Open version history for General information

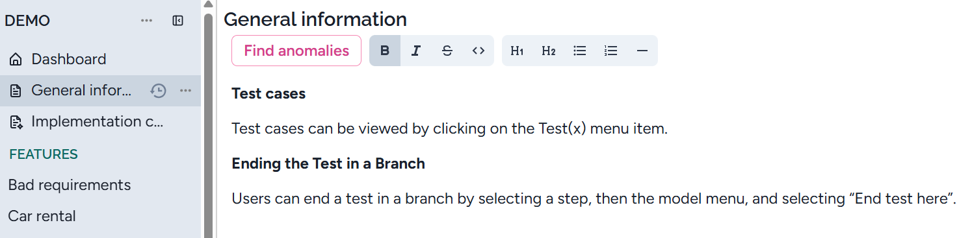click(159, 91)
